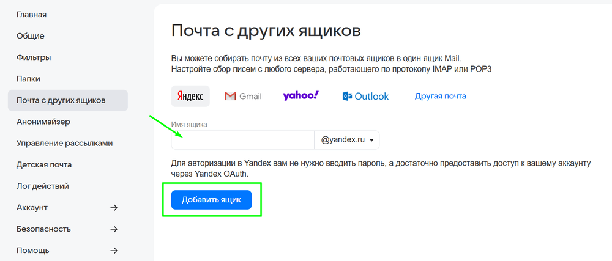Navigate to Папки section

(28, 79)
